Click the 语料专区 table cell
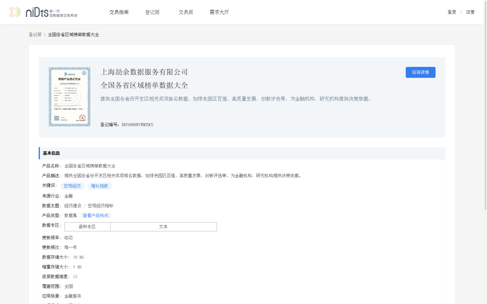 [x=87, y=227]
